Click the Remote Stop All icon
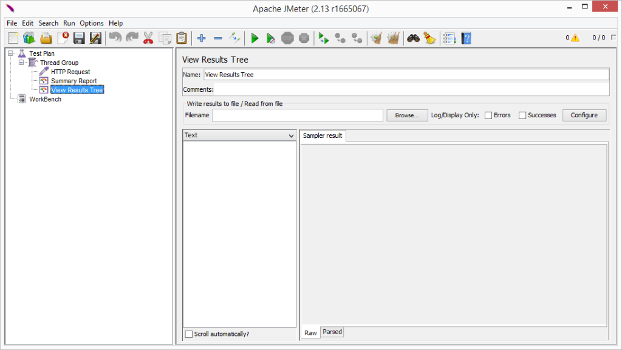 [x=340, y=38]
